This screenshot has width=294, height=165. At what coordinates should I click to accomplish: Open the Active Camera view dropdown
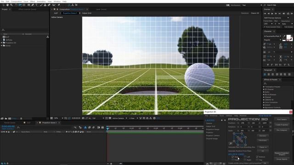coord(119,118)
